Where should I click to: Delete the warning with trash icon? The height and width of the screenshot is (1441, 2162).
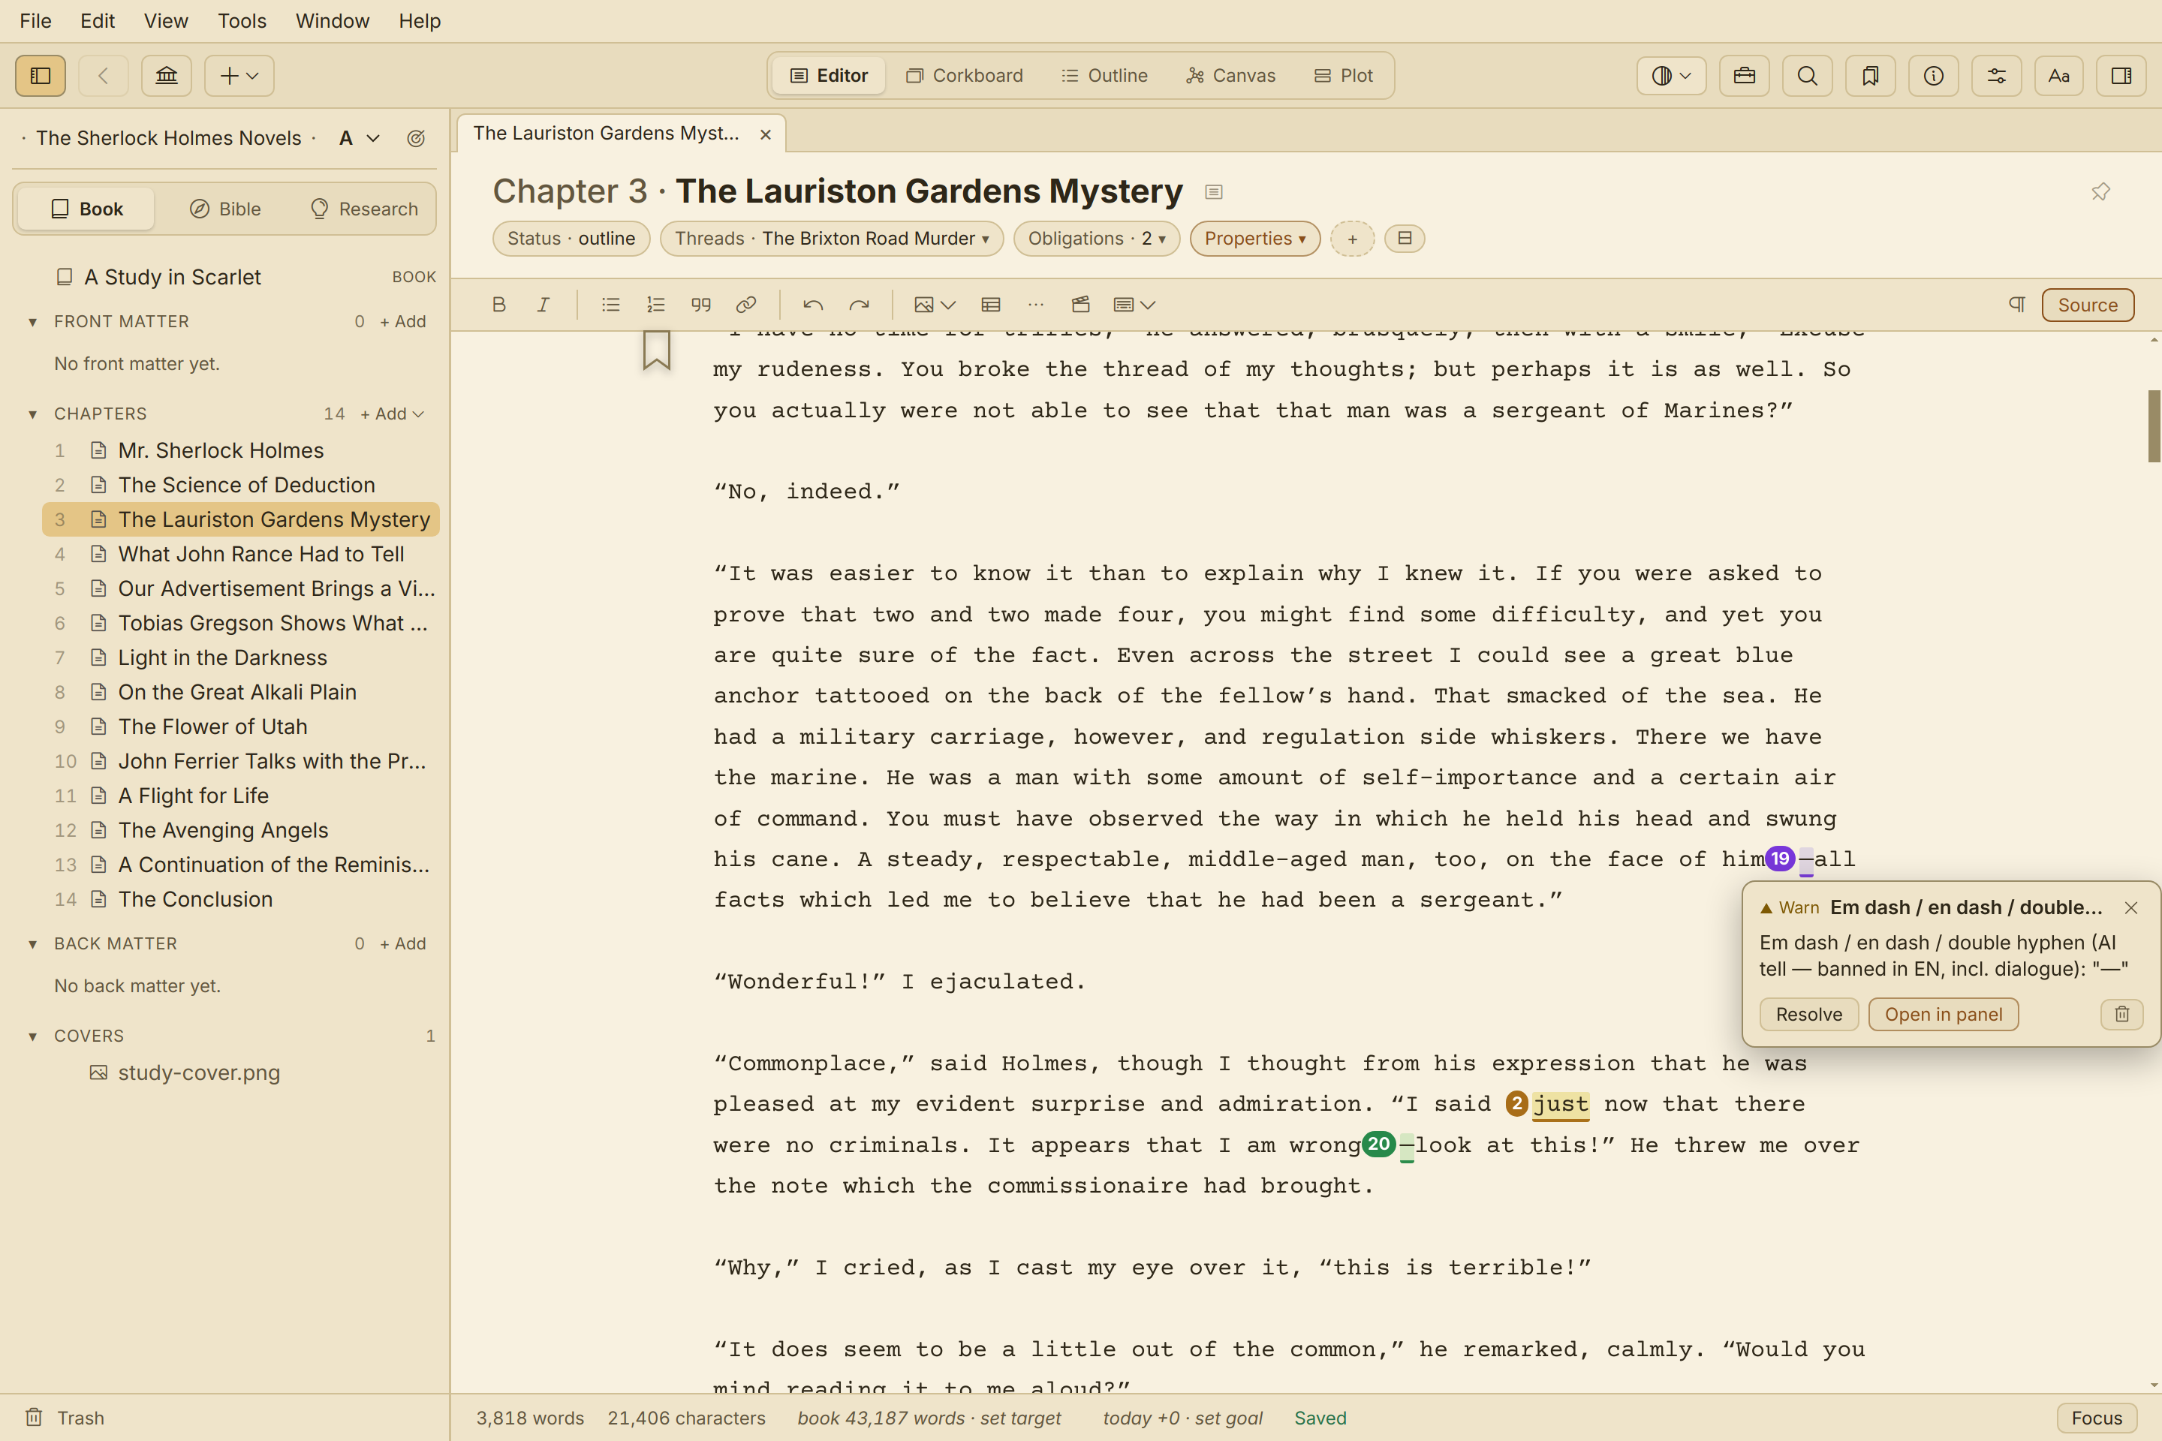tap(2121, 1015)
